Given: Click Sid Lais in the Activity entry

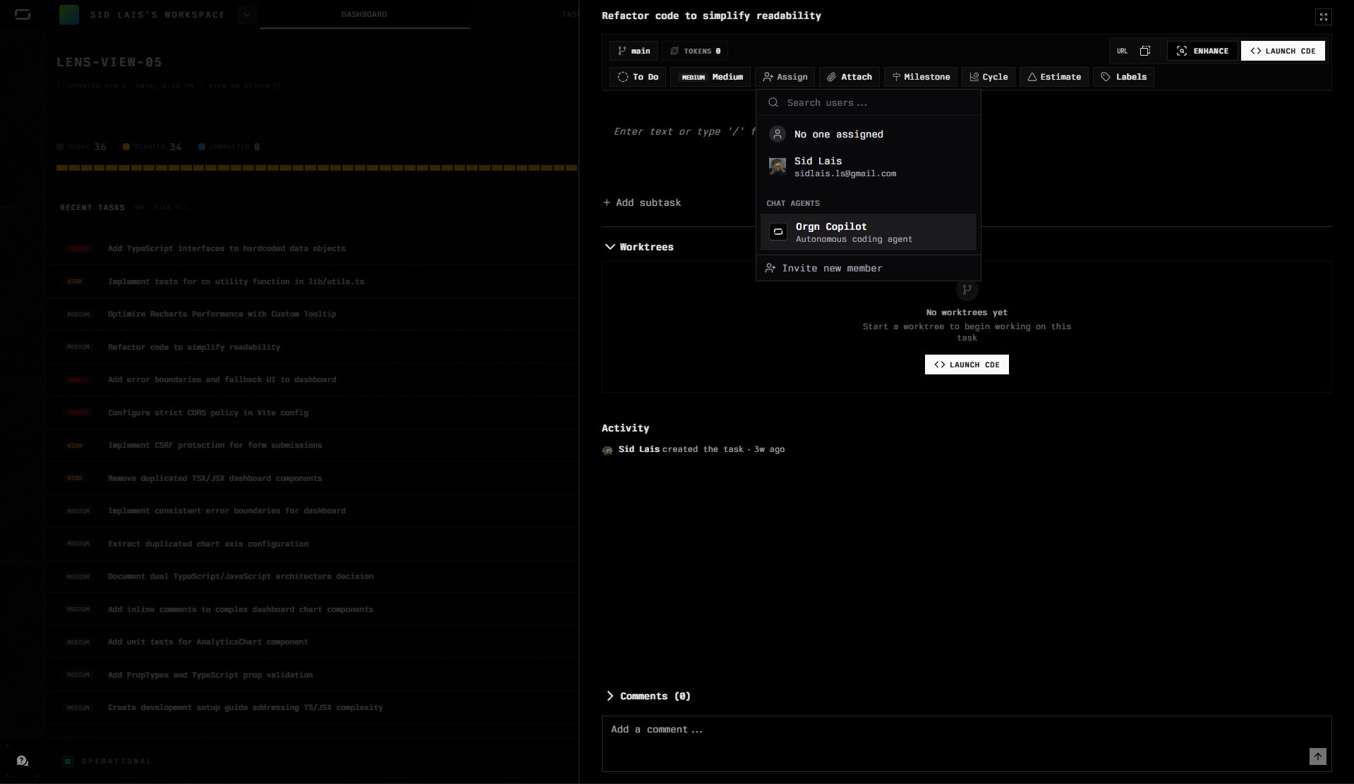Looking at the screenshot, I should (639, 449).
